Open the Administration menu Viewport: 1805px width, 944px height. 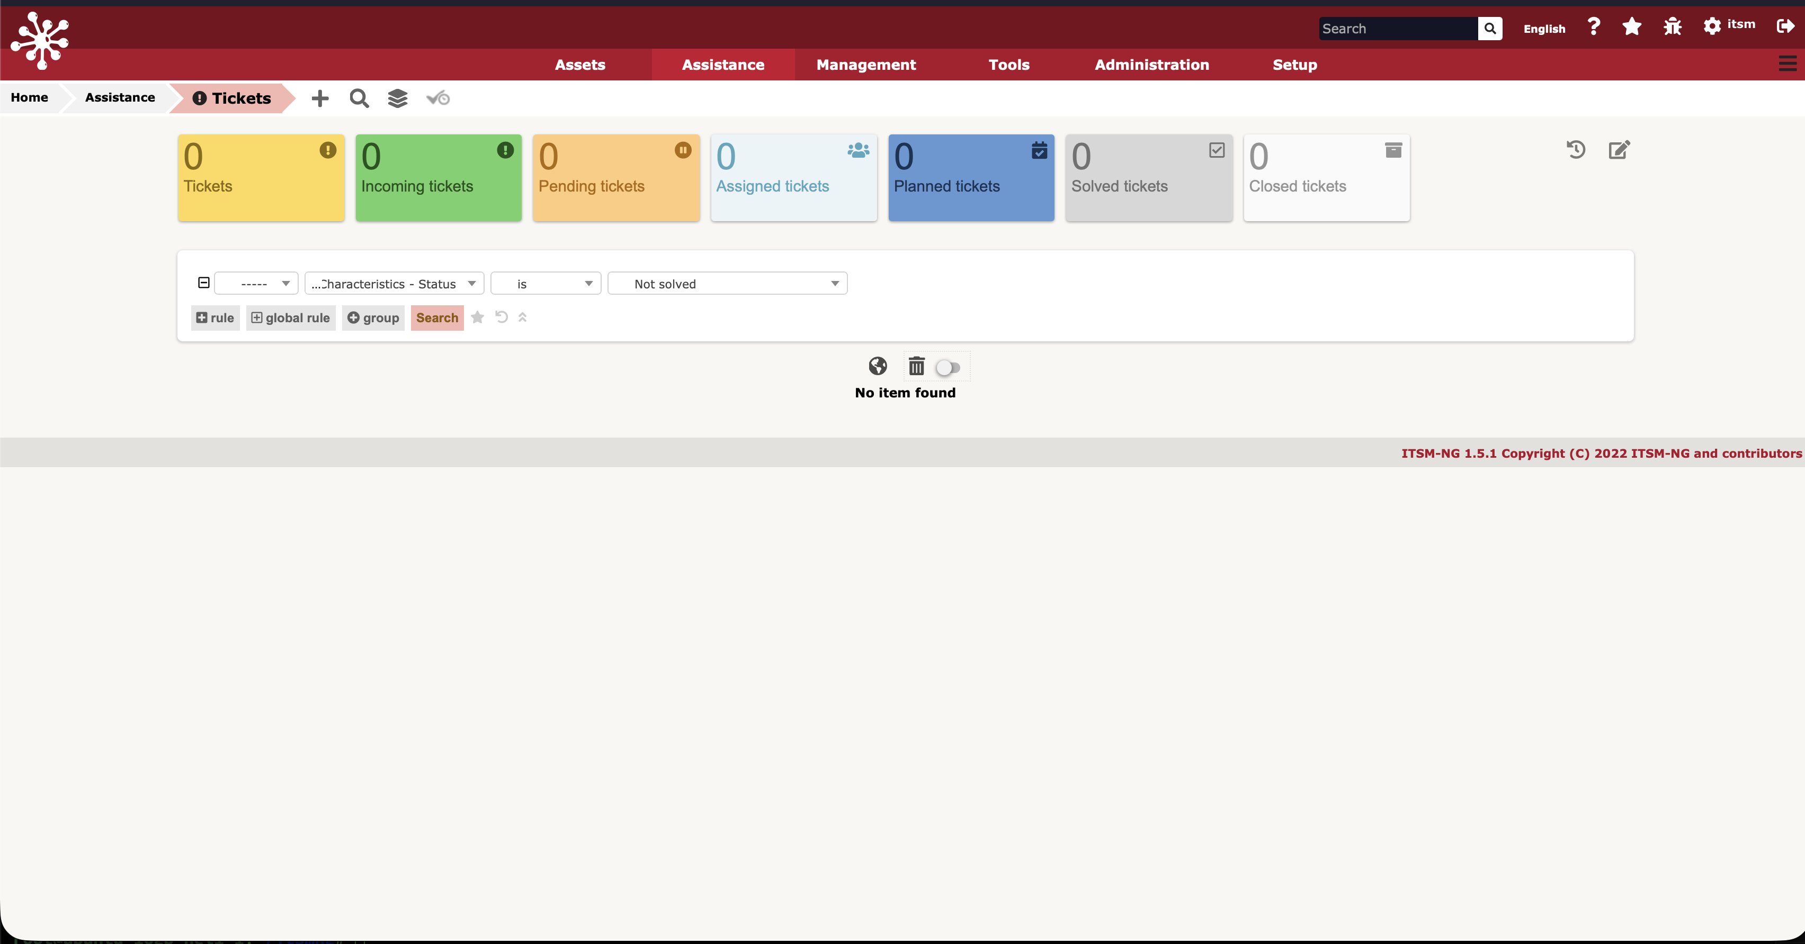[x=1151, y=65]
